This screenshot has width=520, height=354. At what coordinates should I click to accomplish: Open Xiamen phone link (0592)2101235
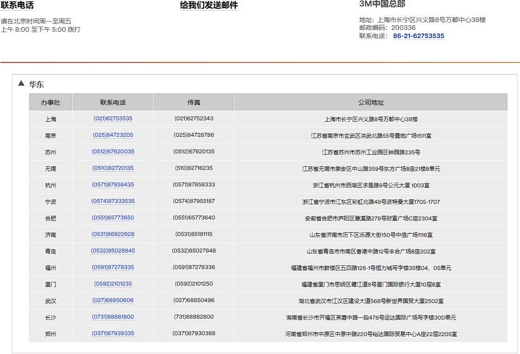click(x=113, y=284)
